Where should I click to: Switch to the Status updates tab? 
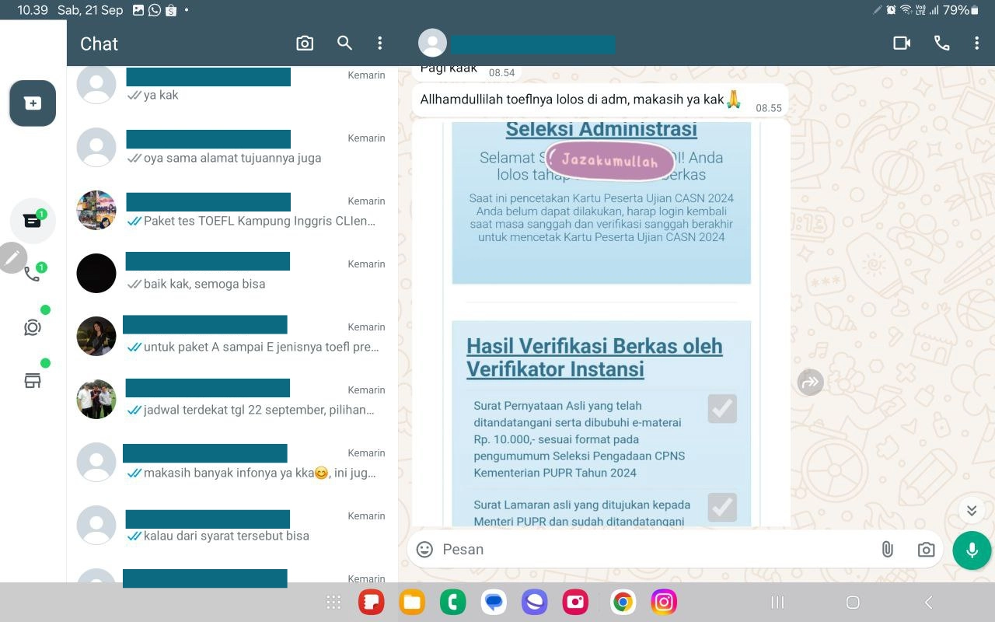[x=32, y=327]
